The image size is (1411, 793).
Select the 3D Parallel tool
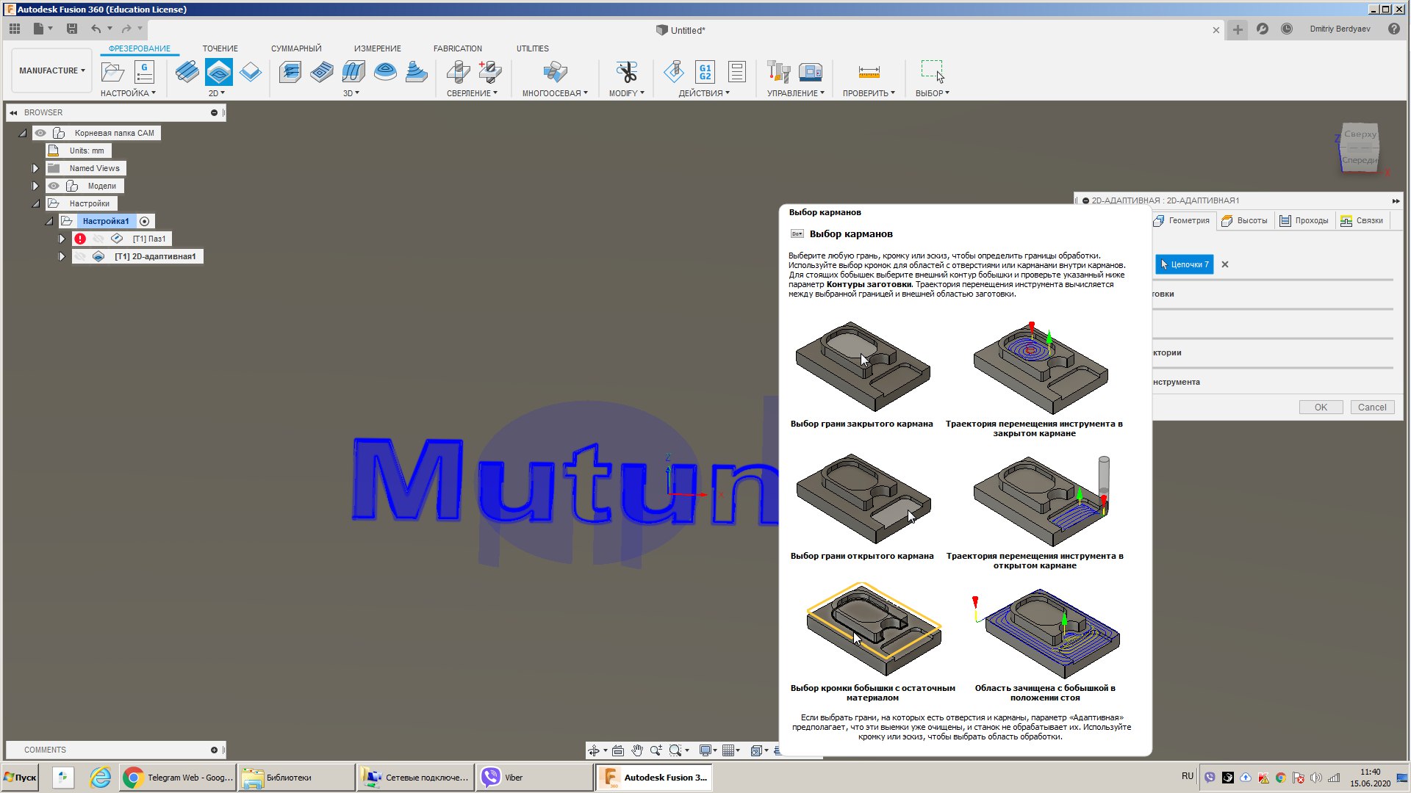point(353,72)
